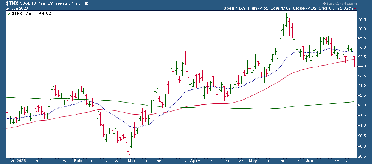372x164 pixels.
Task: Click the candlestick legend icon beside $TNX (Daily)
Action: click(9, 13)
